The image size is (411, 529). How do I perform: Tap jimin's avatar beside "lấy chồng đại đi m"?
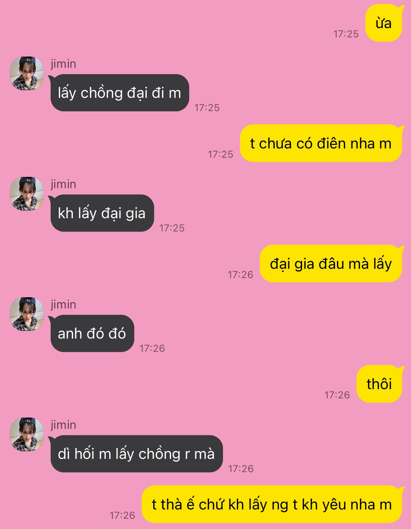pyautogui.click(x=27, y=73)
